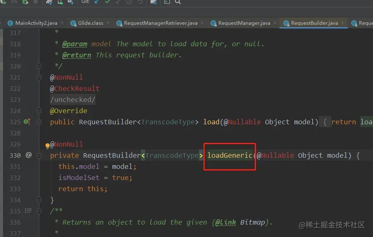Click the this.model assignment on line 331
The height and width of the screenshot is (237, 373).
[x=98, y=166]
